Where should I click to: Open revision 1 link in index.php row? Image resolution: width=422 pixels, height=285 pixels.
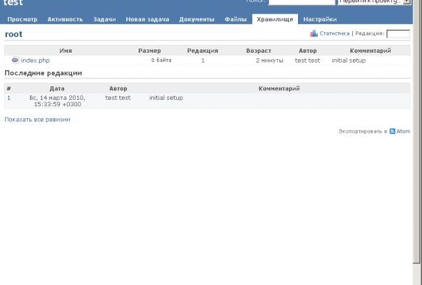[x=203, y=61]
